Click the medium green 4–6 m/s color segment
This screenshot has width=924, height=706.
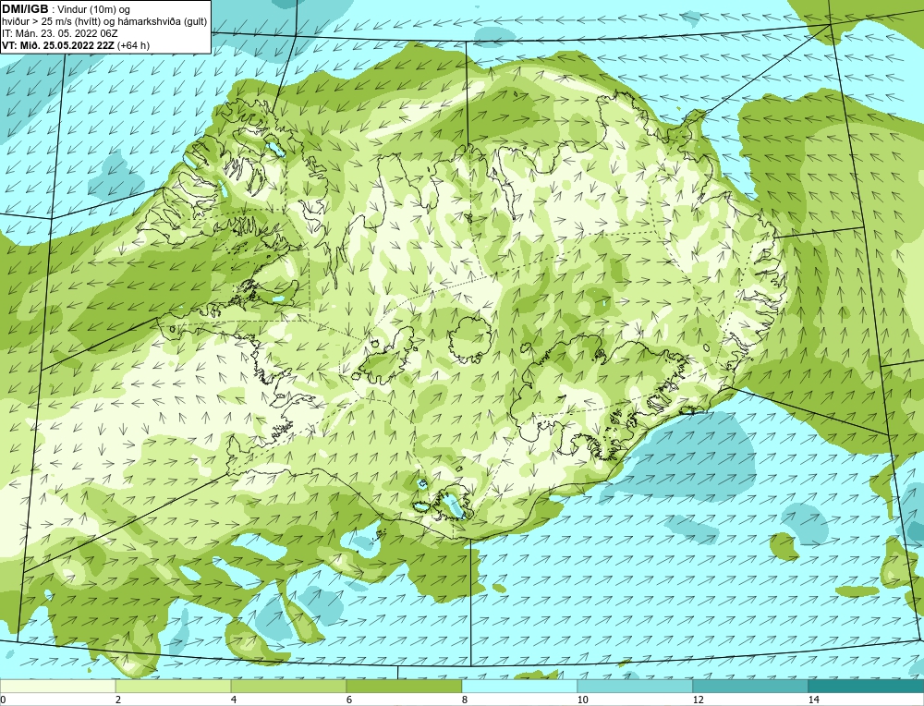pyautogui.click(x=288, y=687)
